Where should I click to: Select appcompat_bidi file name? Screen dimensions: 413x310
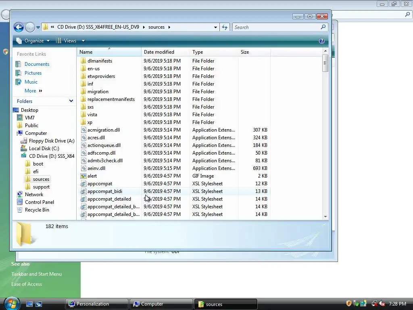(105, 191)
